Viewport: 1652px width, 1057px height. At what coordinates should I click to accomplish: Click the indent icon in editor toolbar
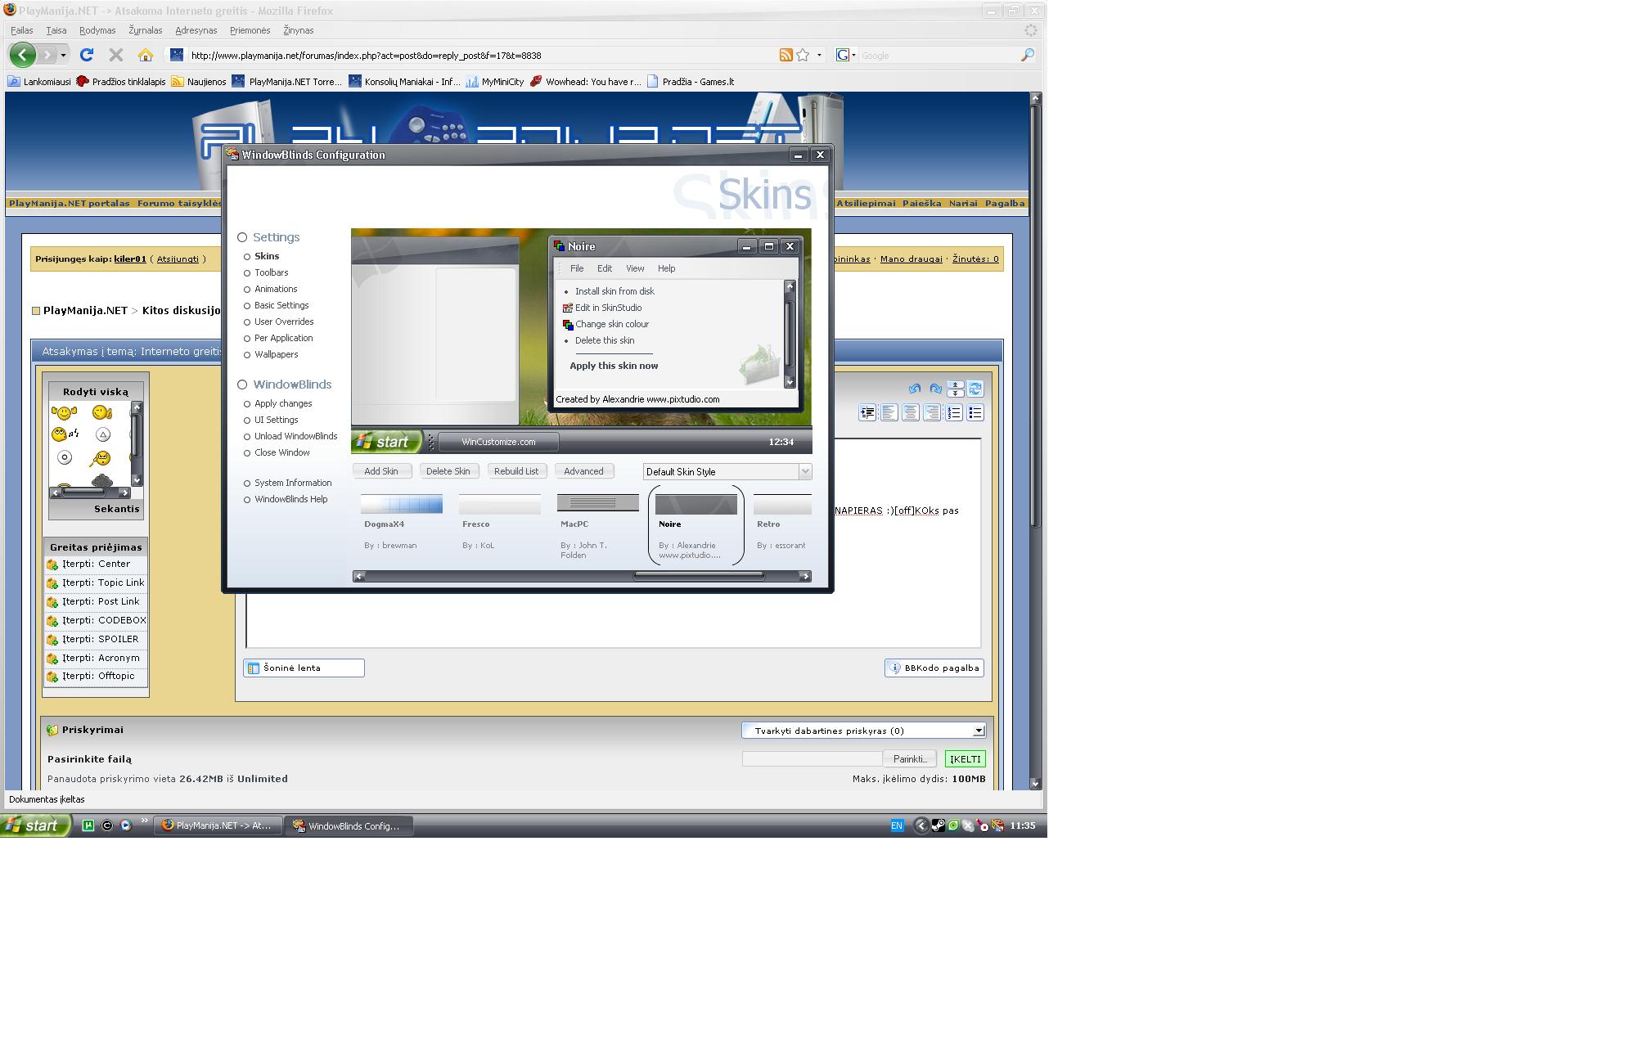pyautogui.click(x=867, y=413)
